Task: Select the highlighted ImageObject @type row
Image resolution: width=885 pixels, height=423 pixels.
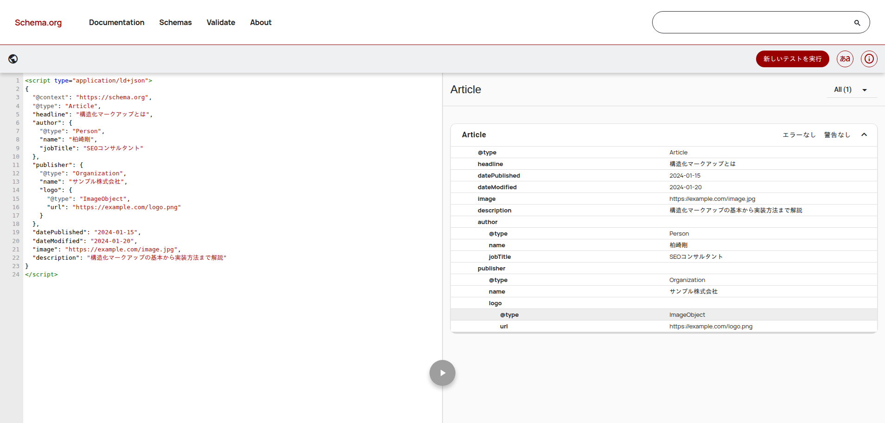Action: tap(663, 315)
